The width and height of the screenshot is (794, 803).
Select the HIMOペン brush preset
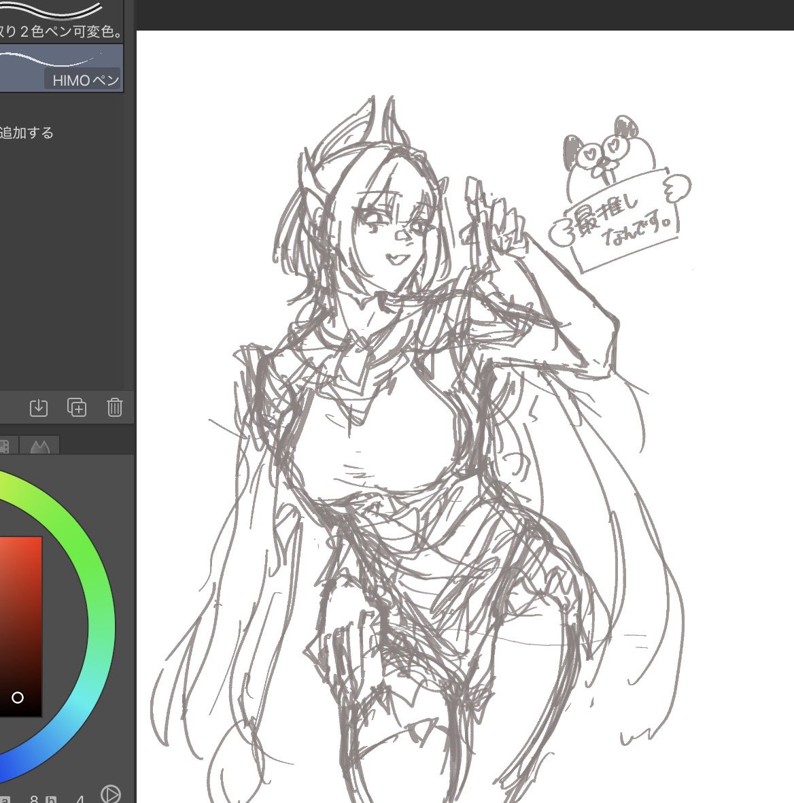point(61,68)
